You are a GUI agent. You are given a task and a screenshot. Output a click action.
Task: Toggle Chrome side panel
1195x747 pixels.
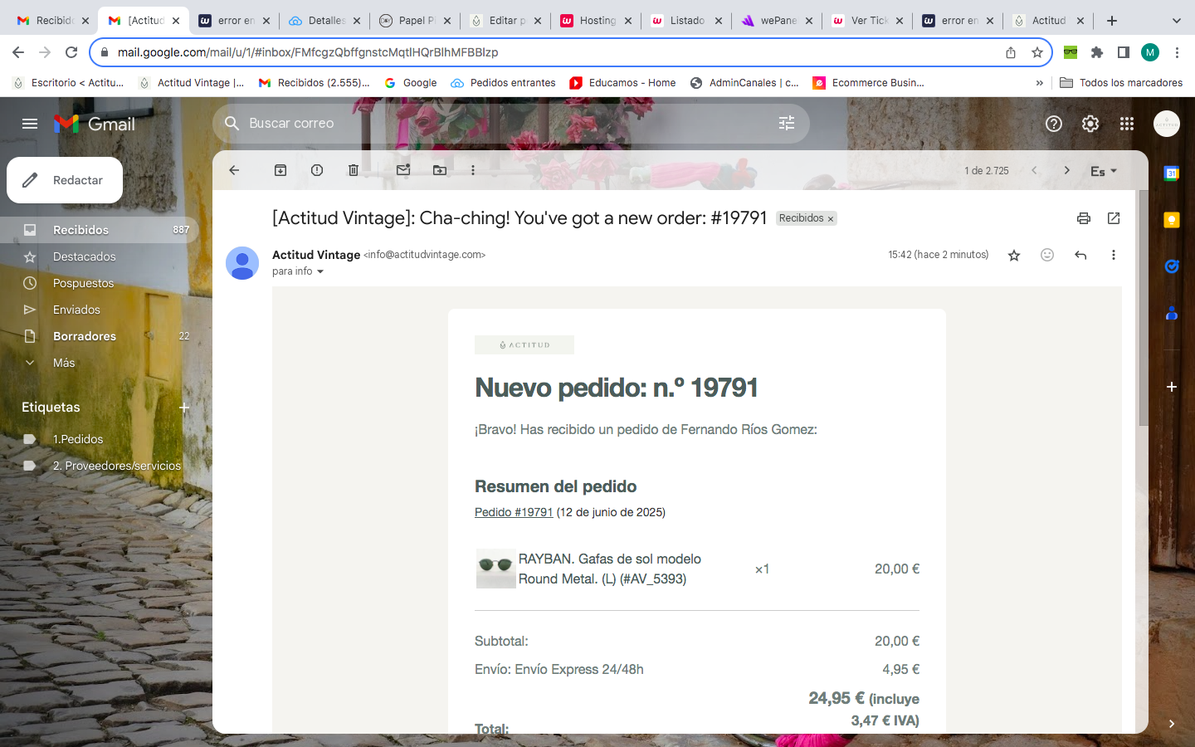1124,52
